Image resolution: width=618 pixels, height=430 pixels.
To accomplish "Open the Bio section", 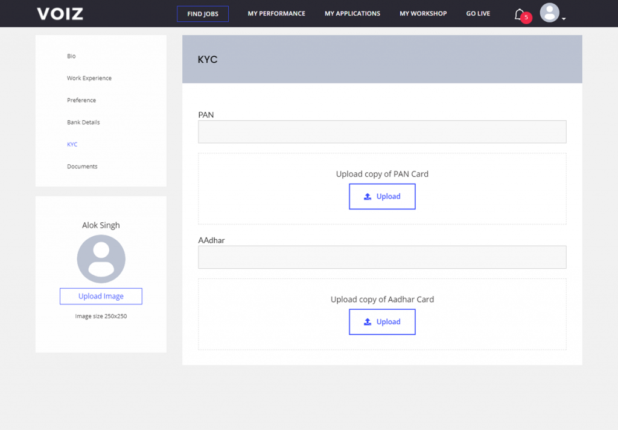I will [71, 56].
